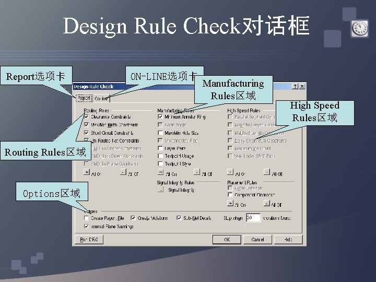Viewport: 376px width, 282px height.
Task: Toggle Max/Min Length Constraints checkbox
Action: 230,125
